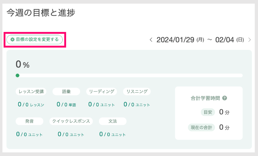Click the 02/04 end date text
This screenshot has height=156, width=258.
225,40
